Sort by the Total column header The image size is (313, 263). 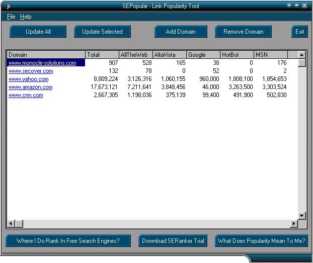(102, 55)
